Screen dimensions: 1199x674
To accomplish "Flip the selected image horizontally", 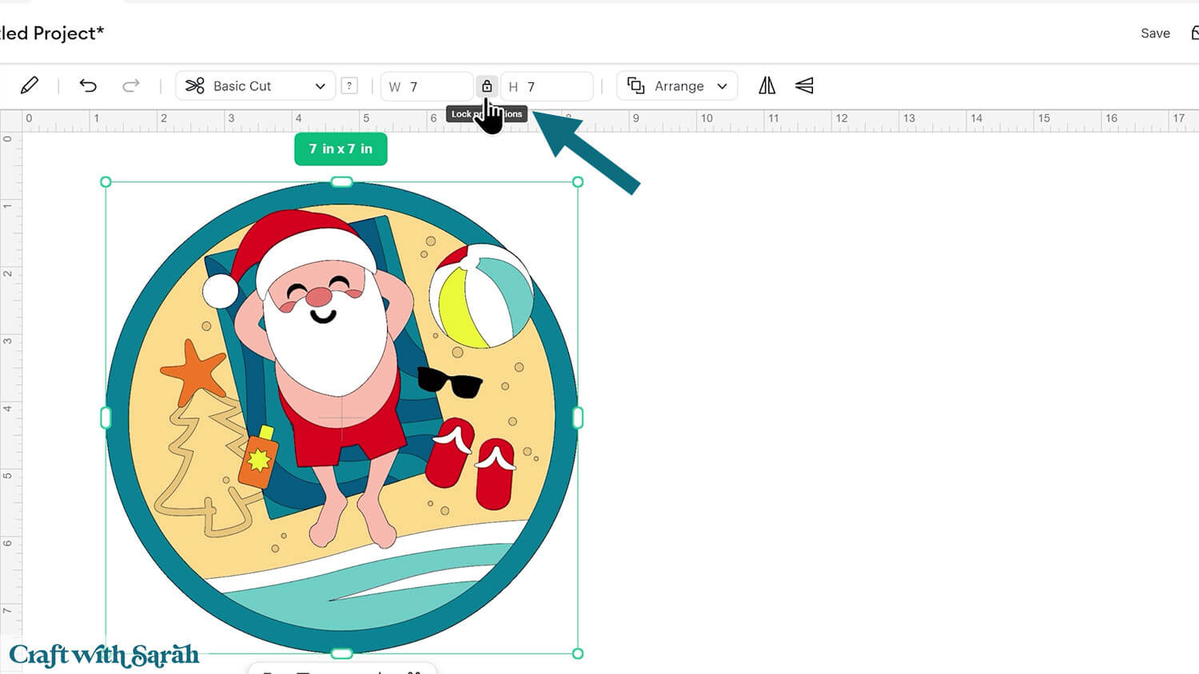I will pyautogui.click(x=765, y=85).
